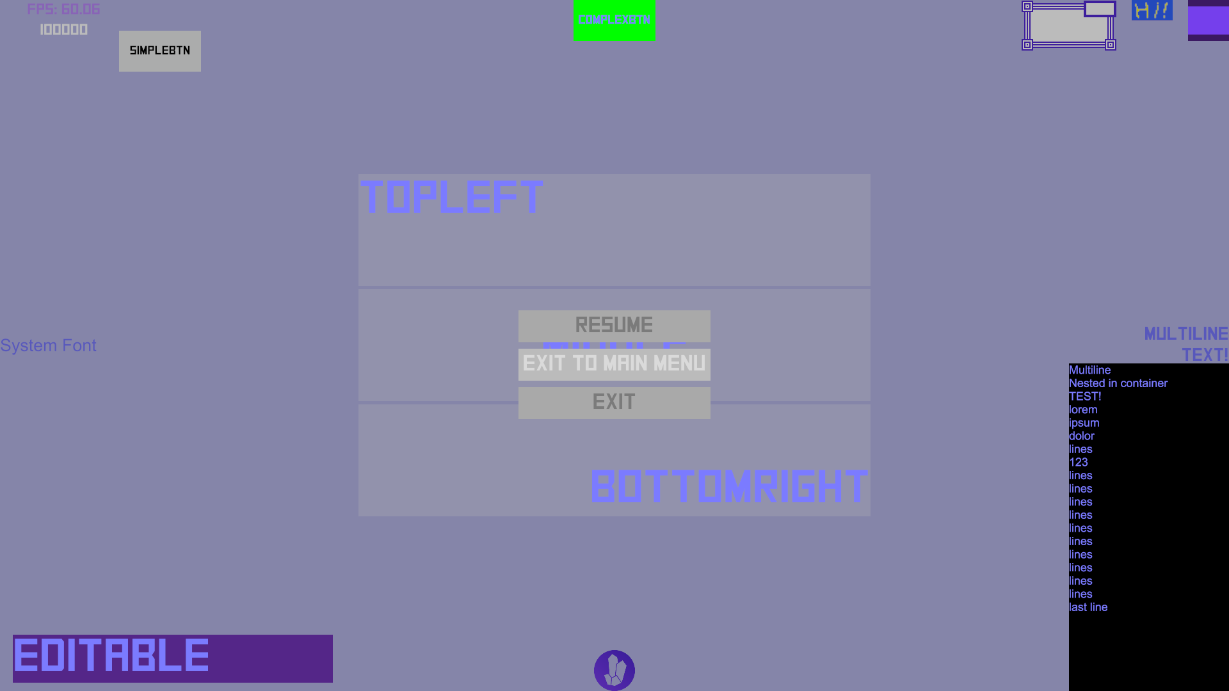Click the green COMPLEXBTN button at top
The width and height of the screenshot is (1229, 691).
(614, 20)
